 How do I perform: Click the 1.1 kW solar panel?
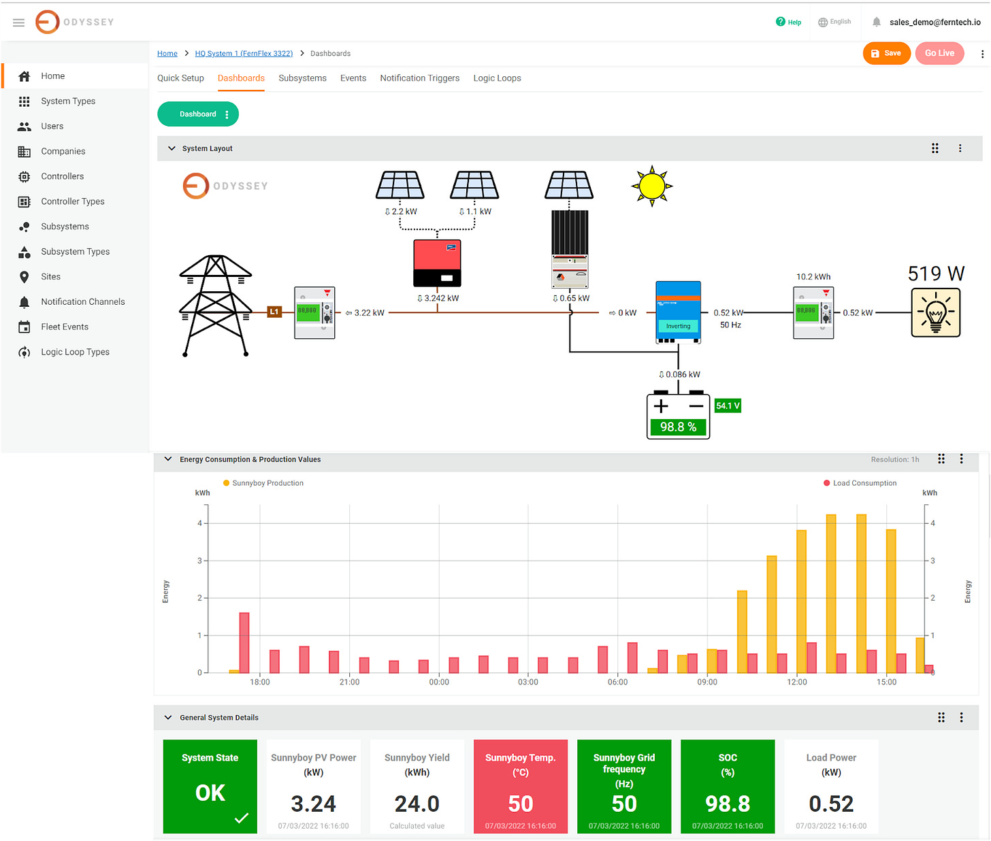click(475, 185)
